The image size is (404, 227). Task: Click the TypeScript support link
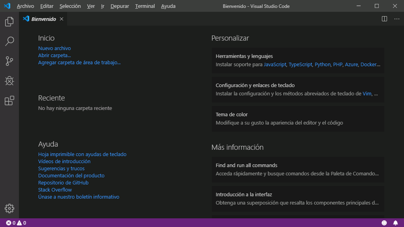[300, 64]
